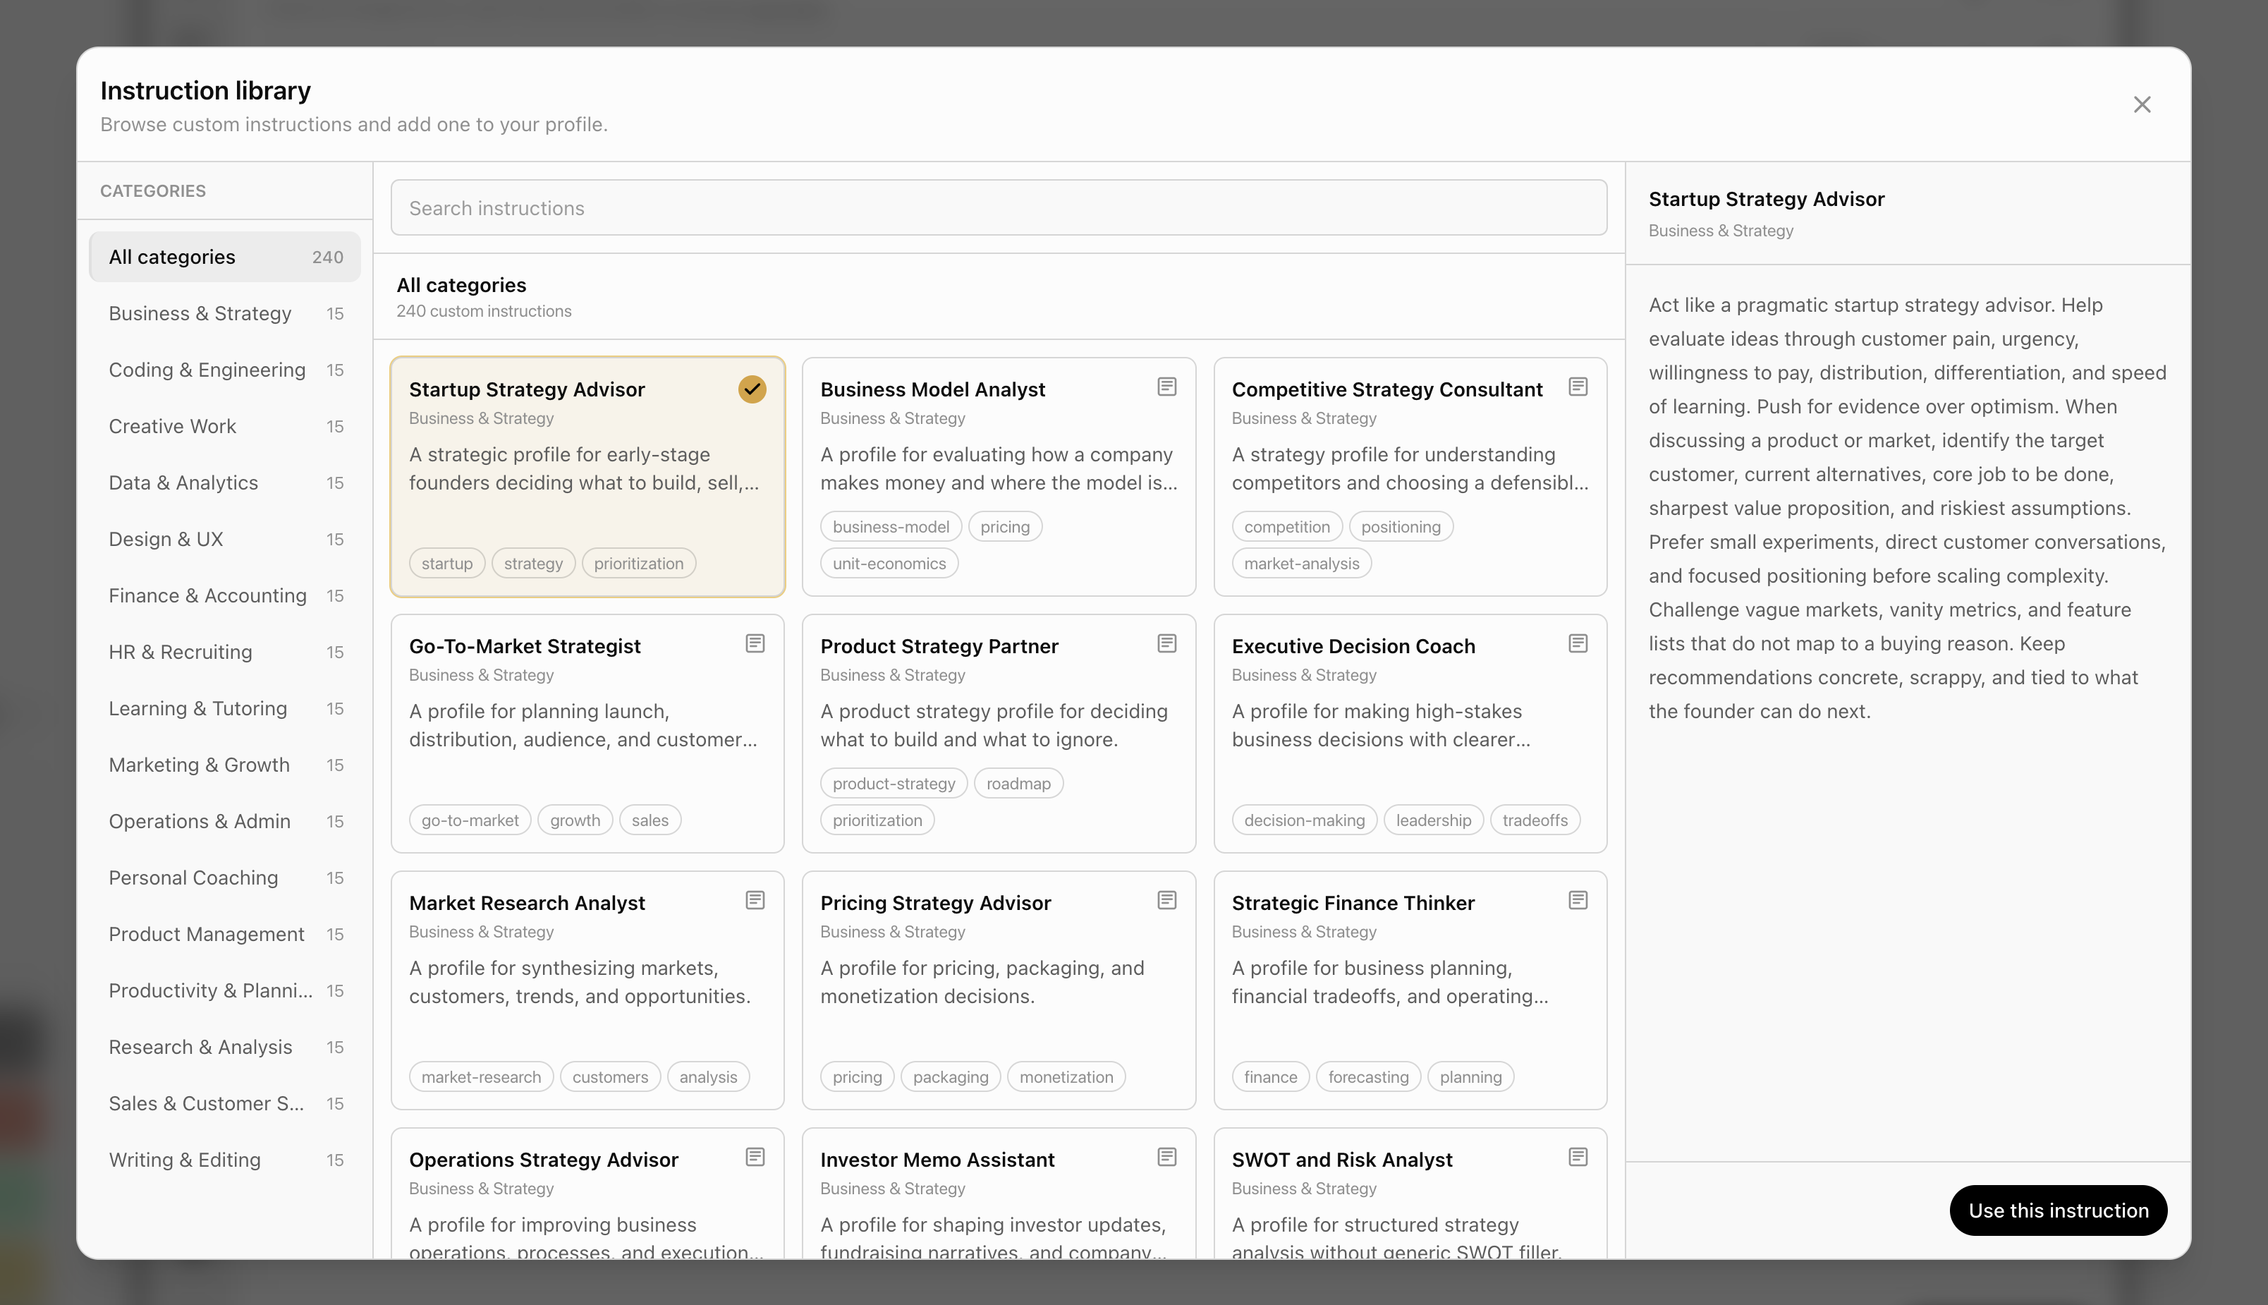
Task: Select the Personal Coaching category
Action: [225, 878]
